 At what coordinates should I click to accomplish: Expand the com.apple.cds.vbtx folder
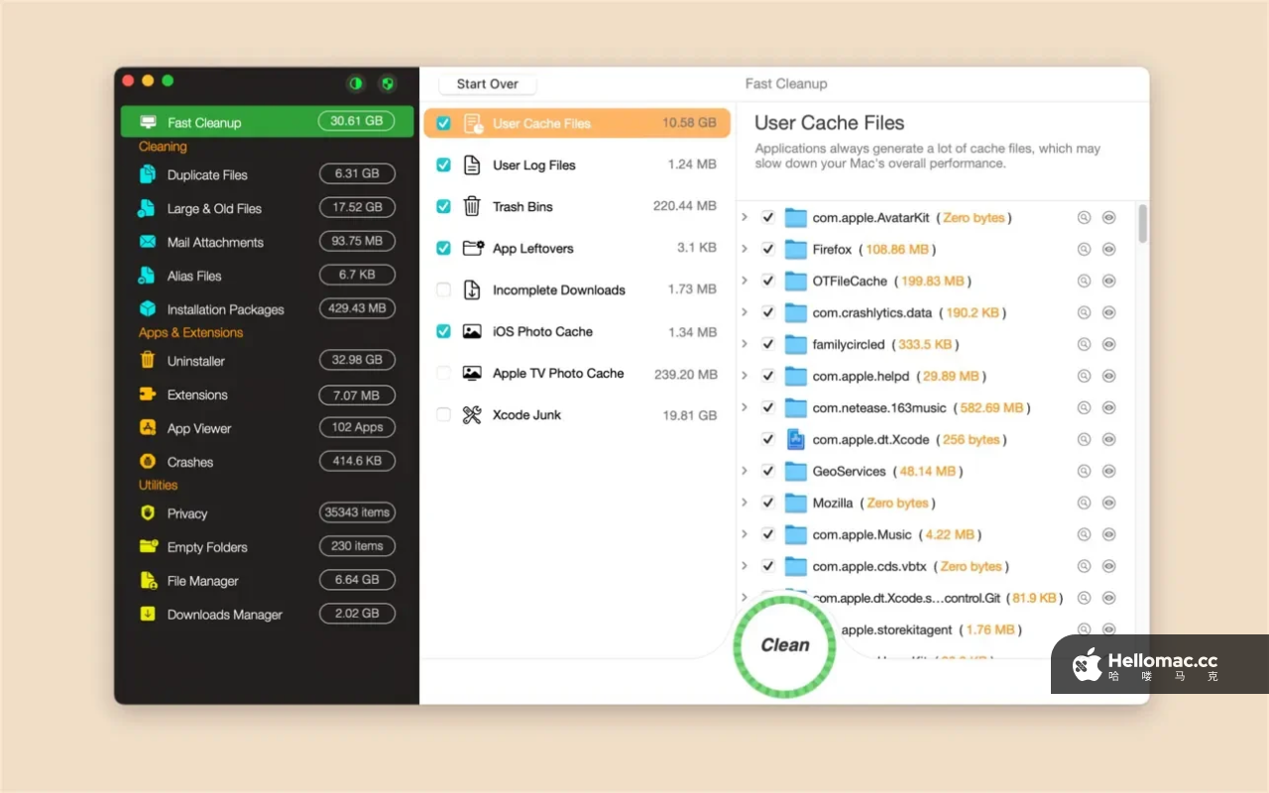coord(745,566)
